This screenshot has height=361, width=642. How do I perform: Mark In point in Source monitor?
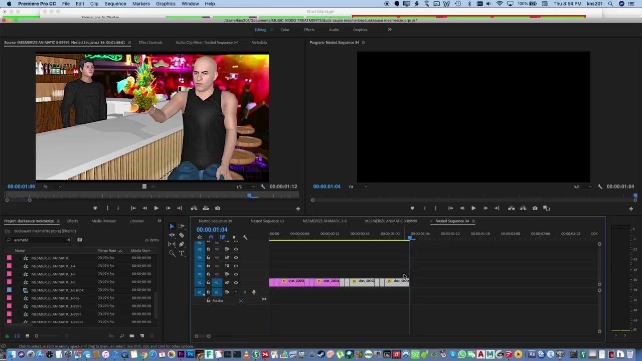107,208
